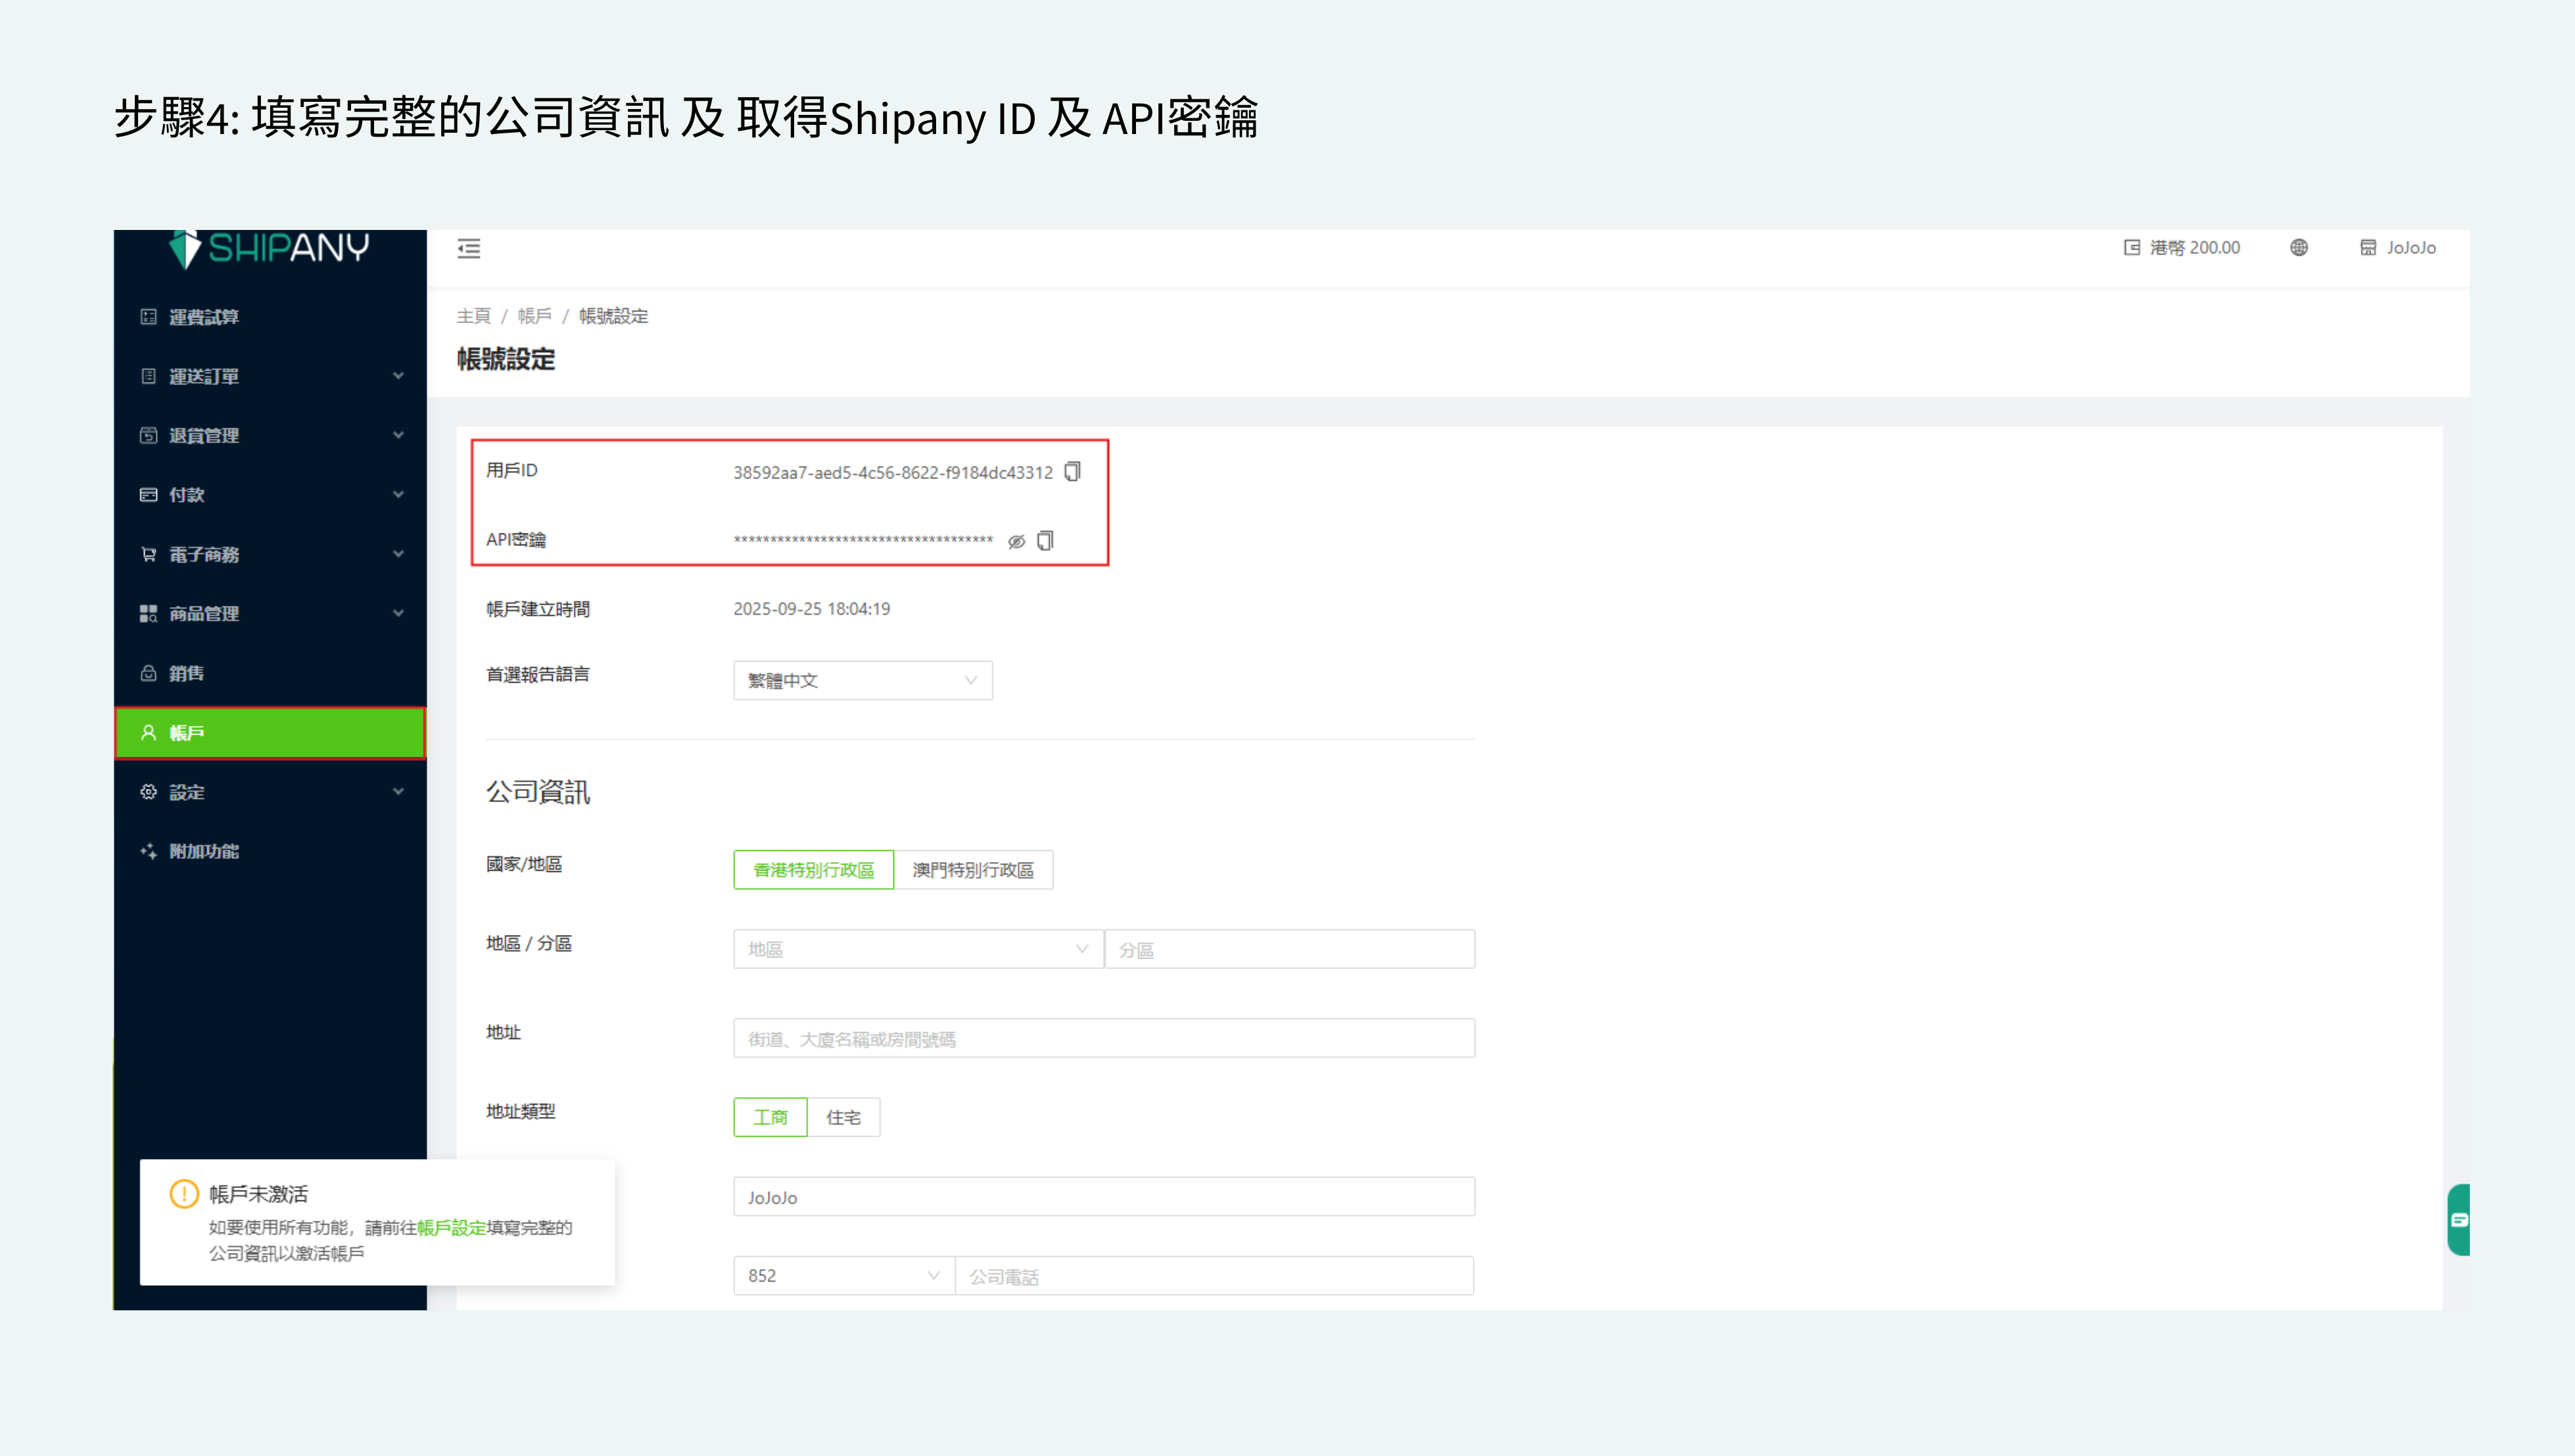
Task: Go to 主頁 breadcrumb link
Action: 473,316
